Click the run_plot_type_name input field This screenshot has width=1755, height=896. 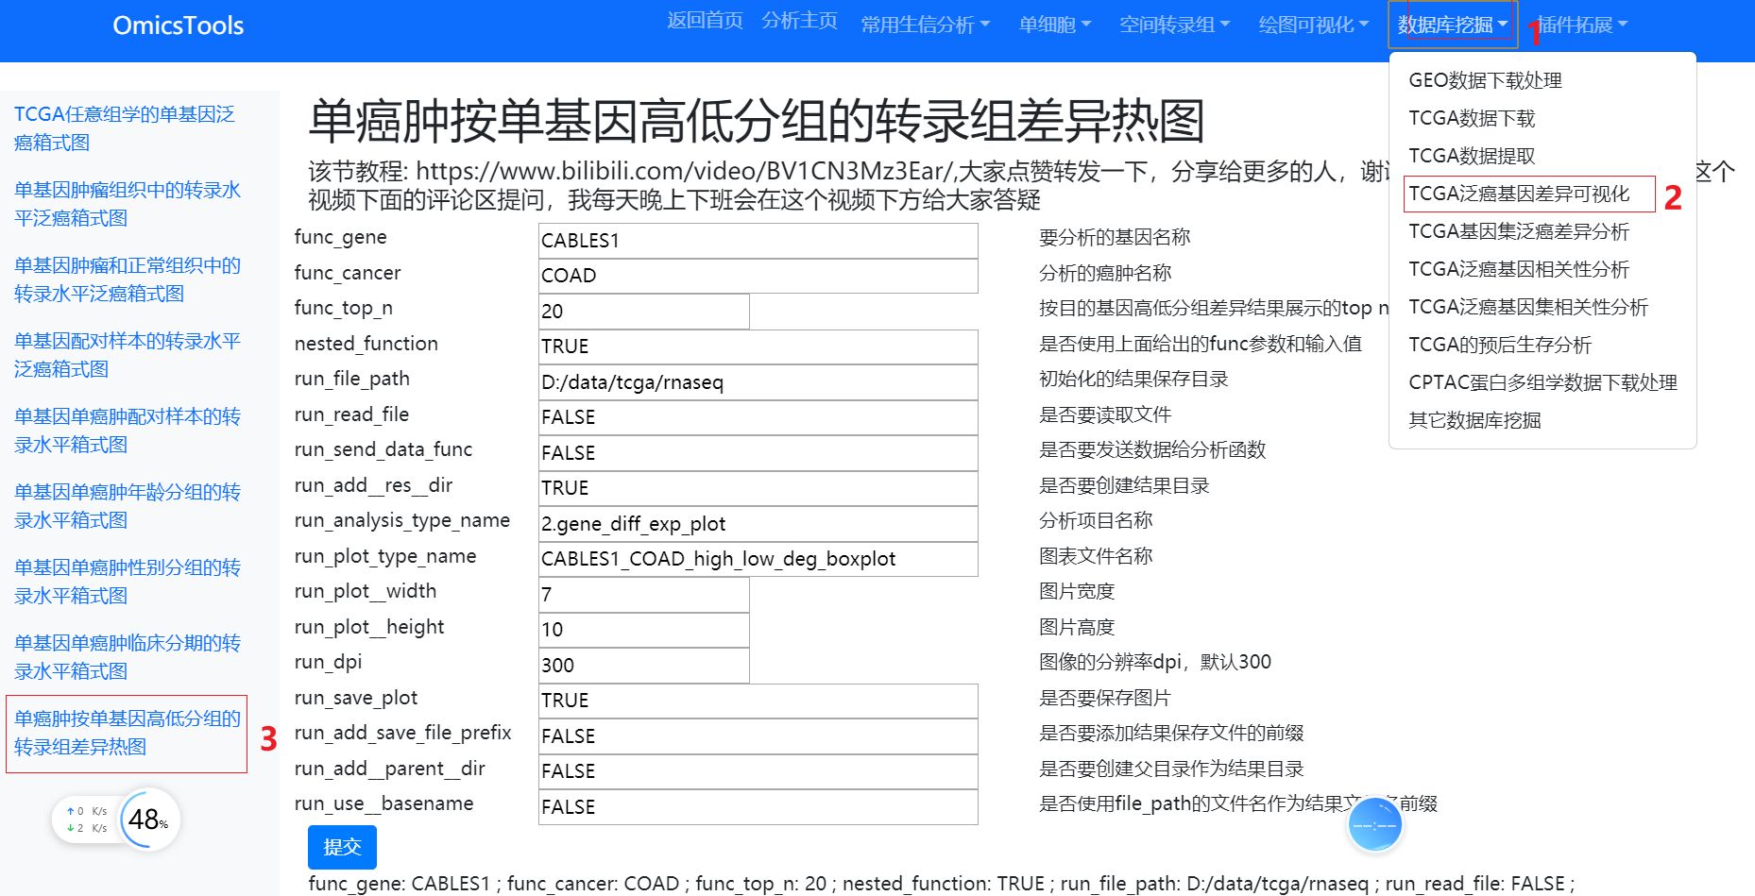point(758,559)
